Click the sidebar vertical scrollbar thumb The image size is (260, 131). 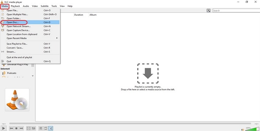click(x=33, y=65)
